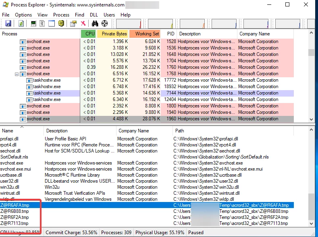Select the wintrust.dll row
This screenshot has height=237, width=318.
(147, 193)
